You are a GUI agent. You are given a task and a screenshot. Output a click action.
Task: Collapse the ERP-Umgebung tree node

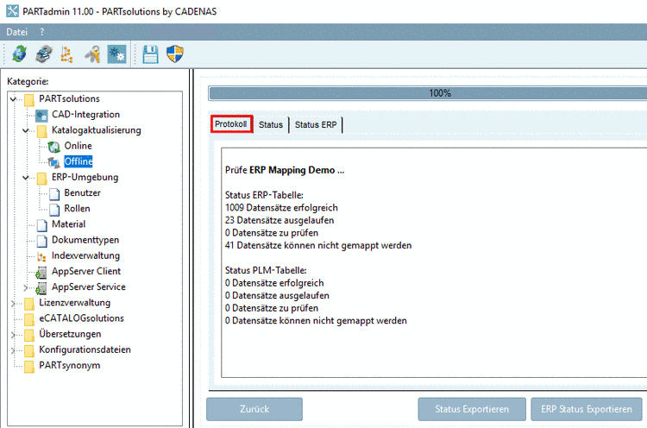(x=26, y=178)
